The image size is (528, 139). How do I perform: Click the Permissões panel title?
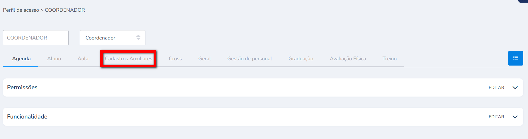point(22,87)
